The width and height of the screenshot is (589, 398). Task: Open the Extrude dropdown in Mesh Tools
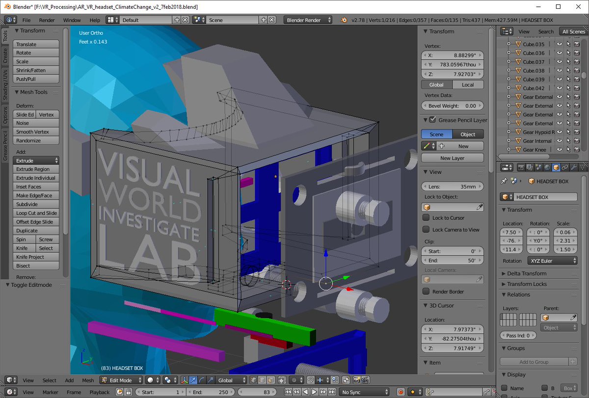36,160
